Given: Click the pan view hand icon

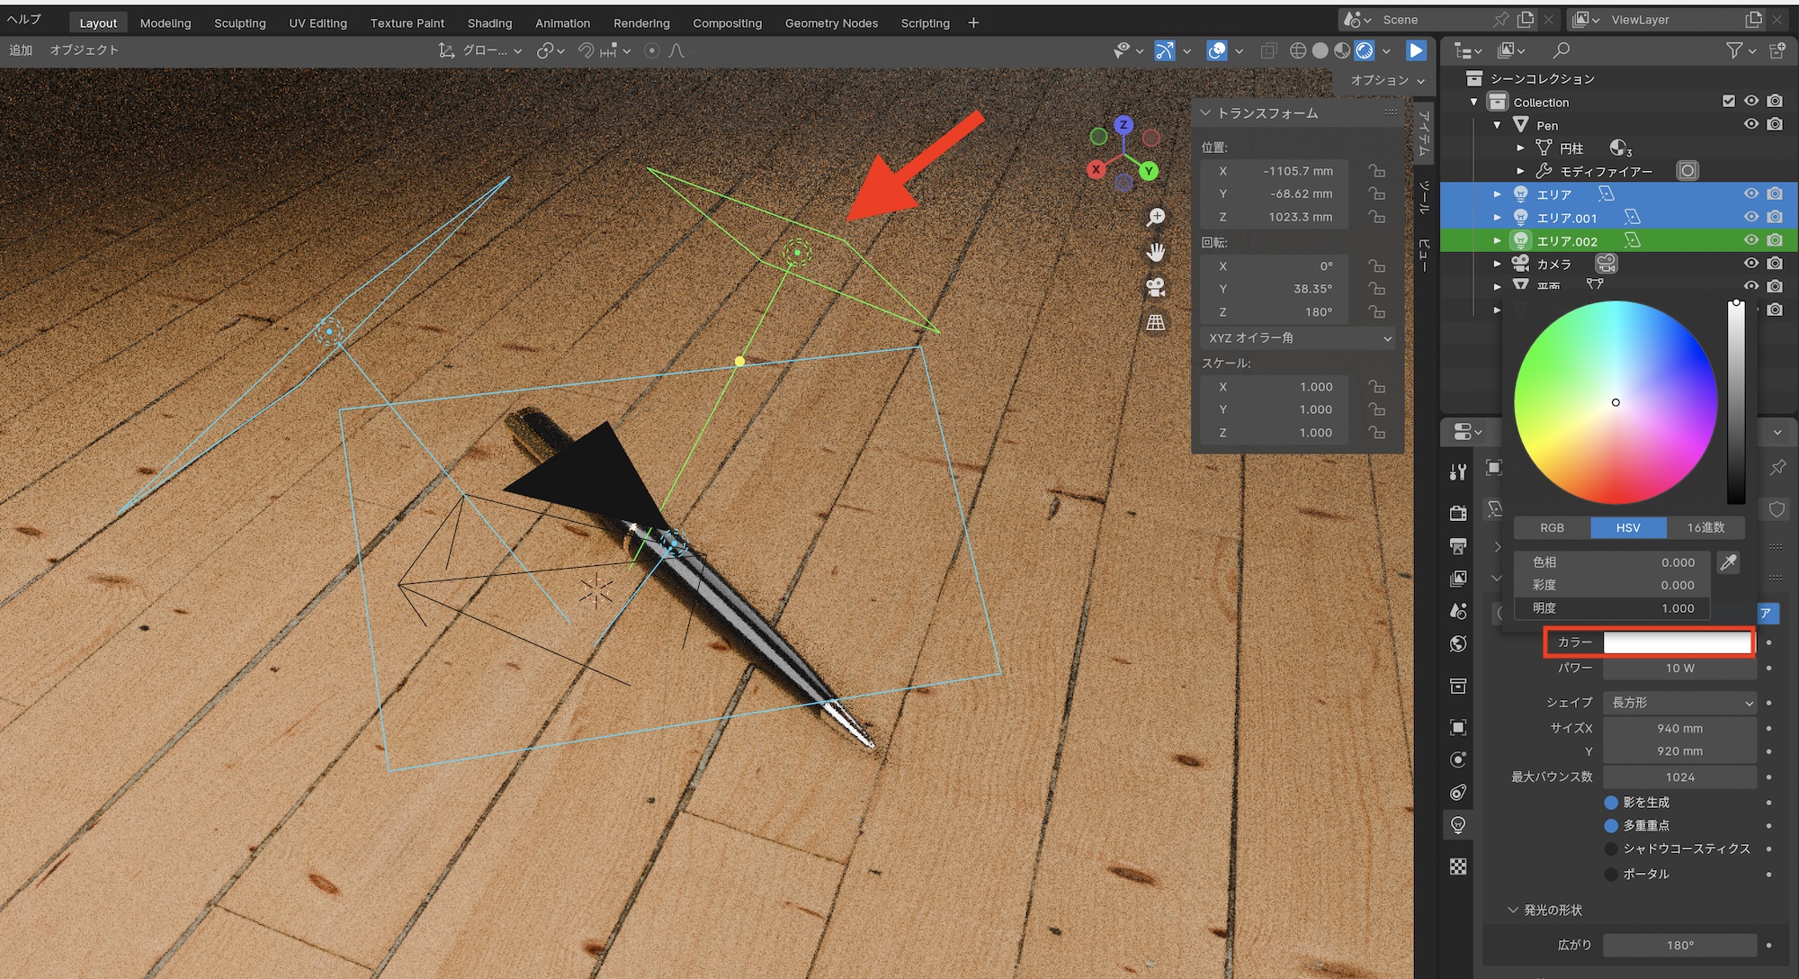Looking at the screenshot, I should pyautogui.click(x=1156, y=252).
